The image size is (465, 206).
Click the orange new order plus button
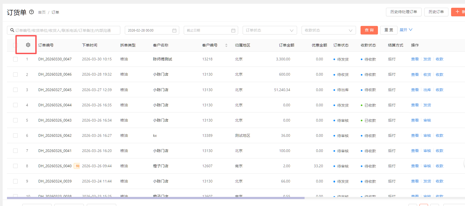coord(458,12)
